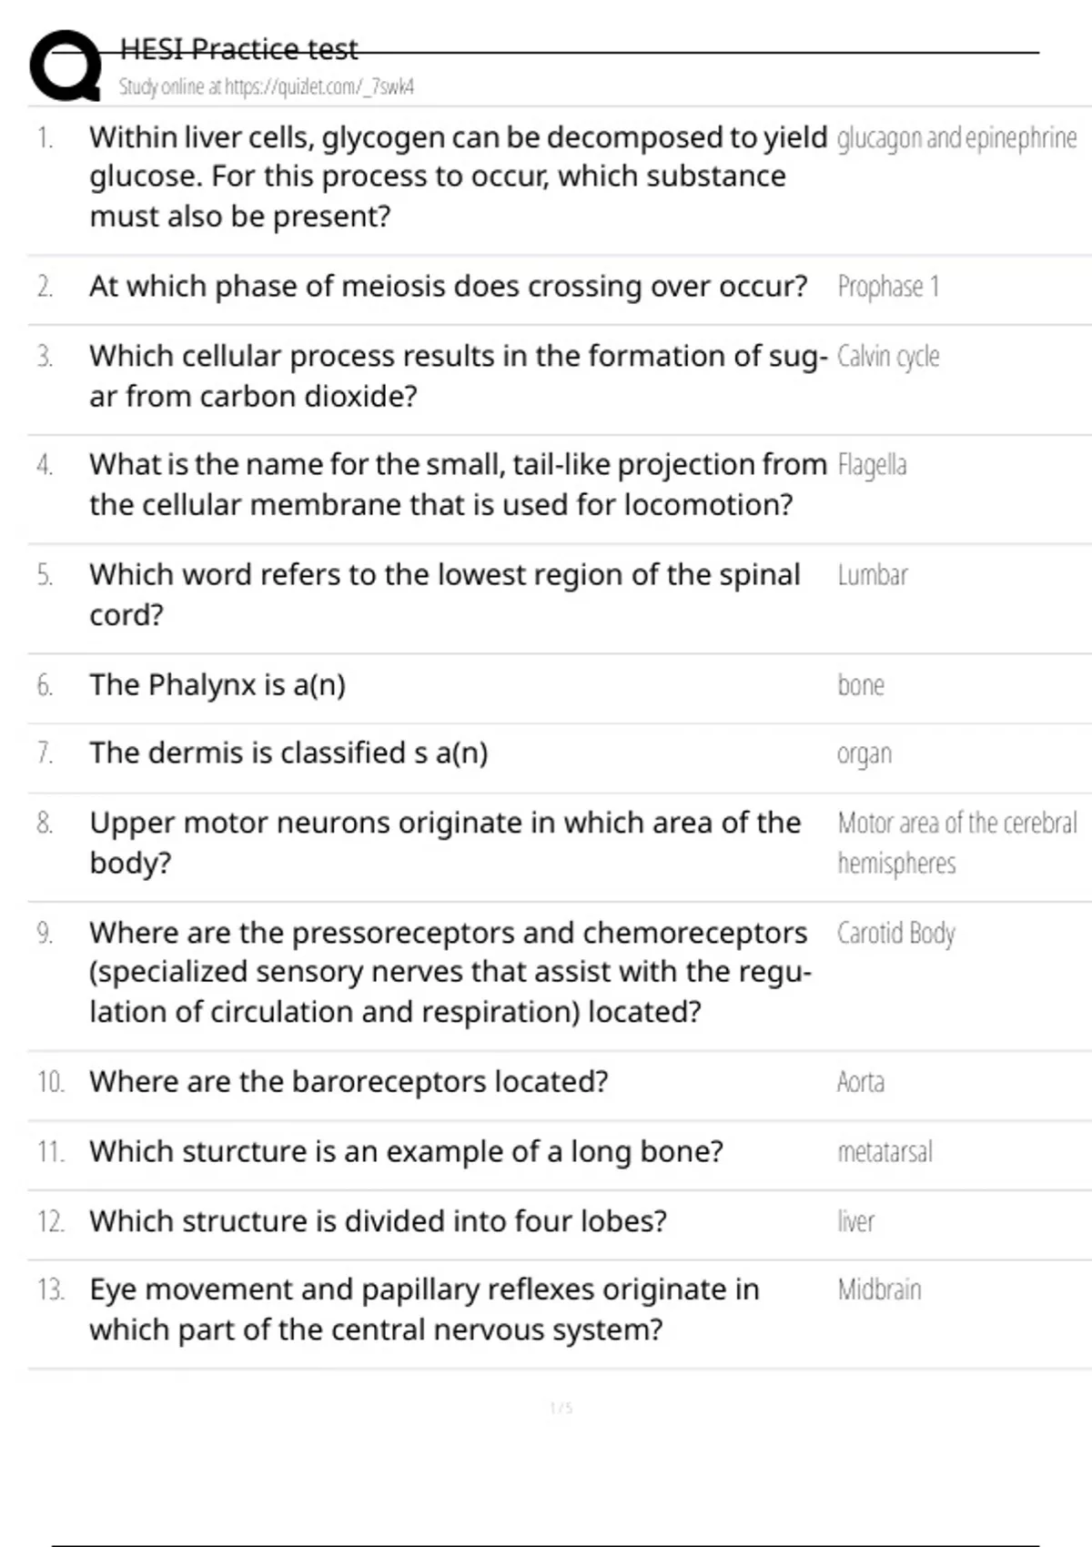Image resolution: width=1092 pixels, height=1547 pixels.
Task: Select the baroreceptors location question
Action: click(x=349, y=1082)
